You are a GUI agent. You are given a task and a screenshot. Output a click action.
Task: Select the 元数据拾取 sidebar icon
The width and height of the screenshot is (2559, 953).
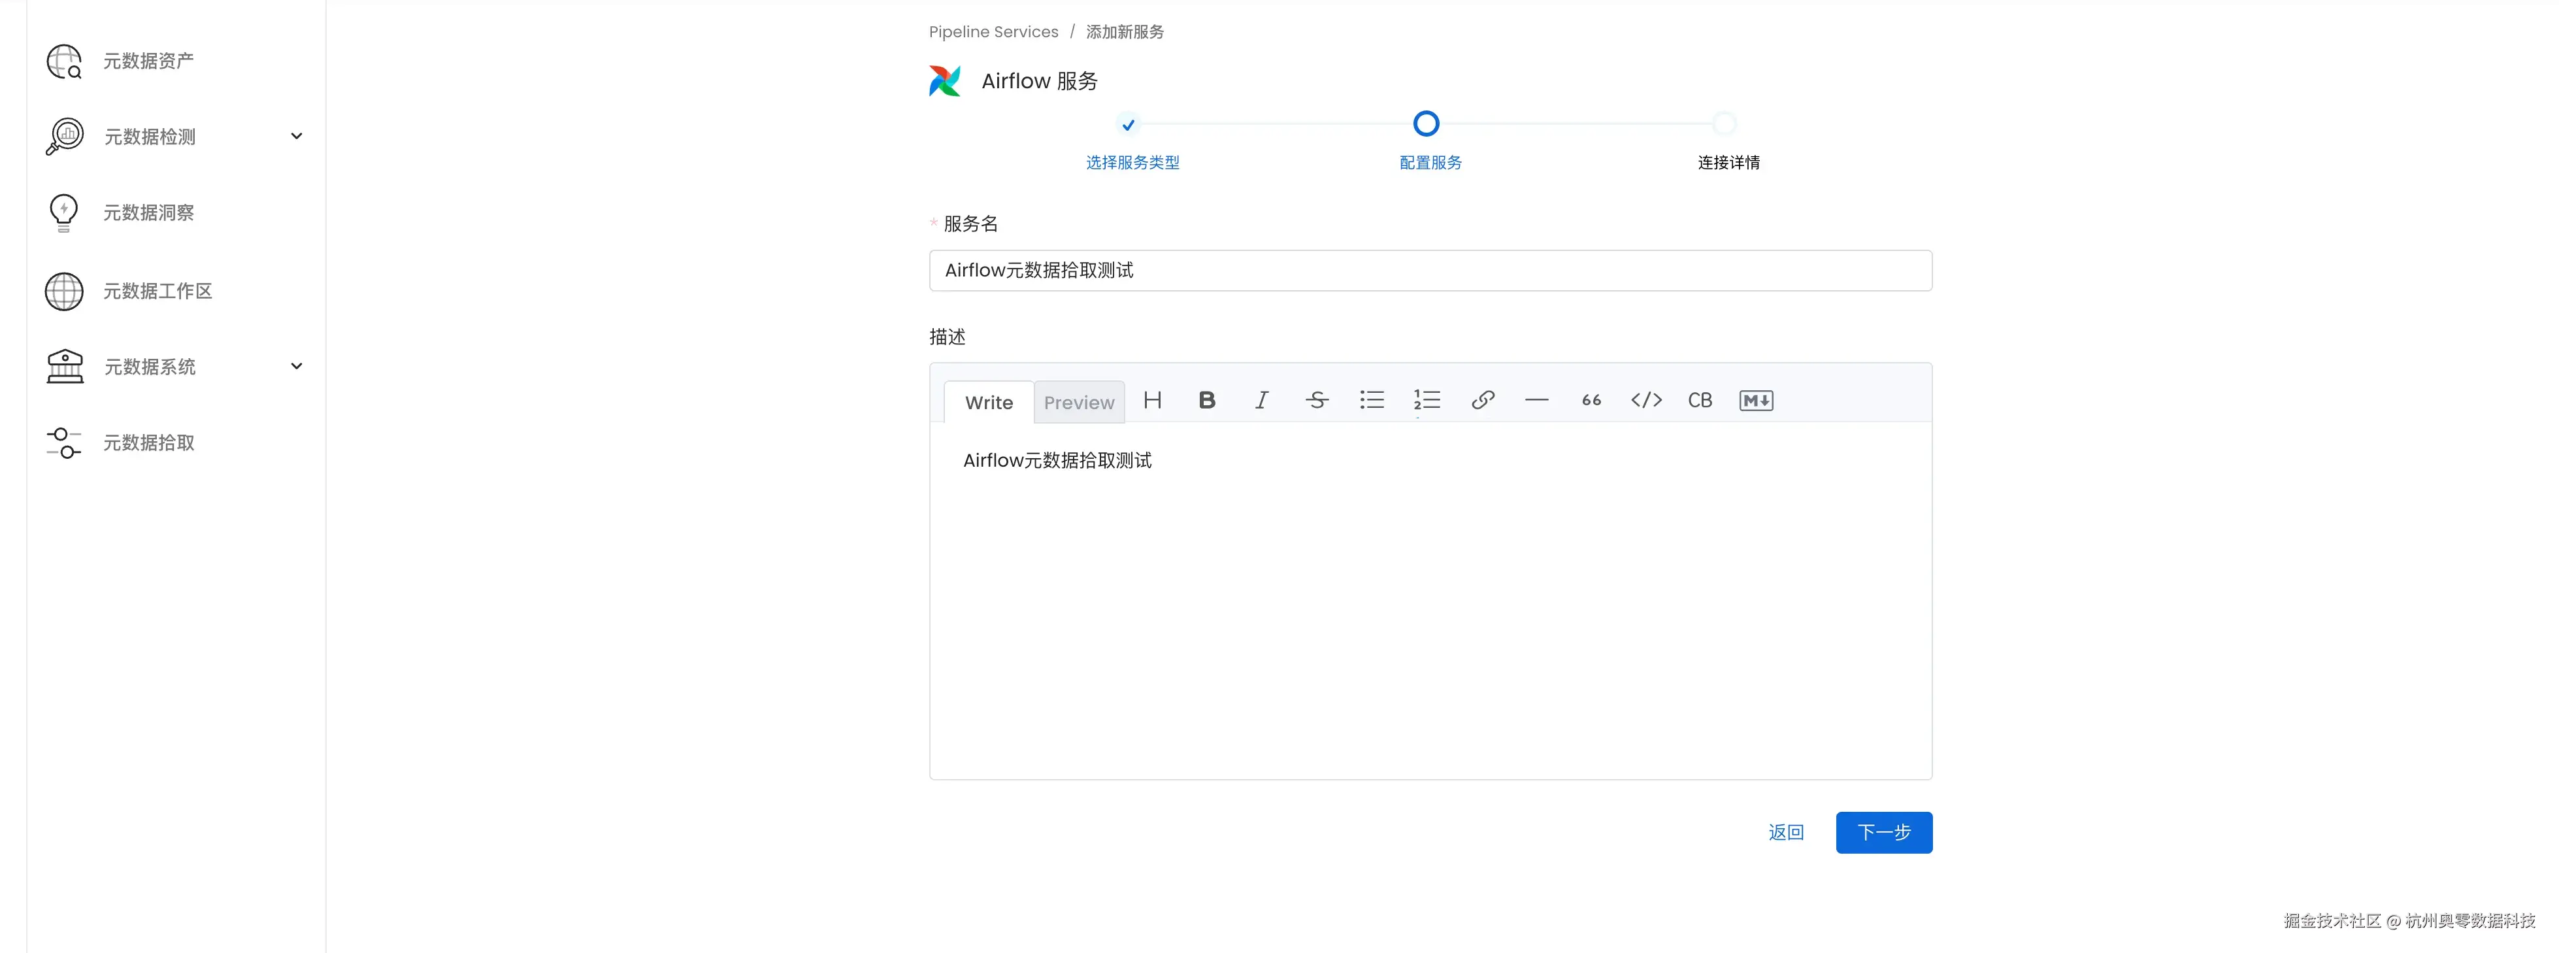[x=63, y=443]
